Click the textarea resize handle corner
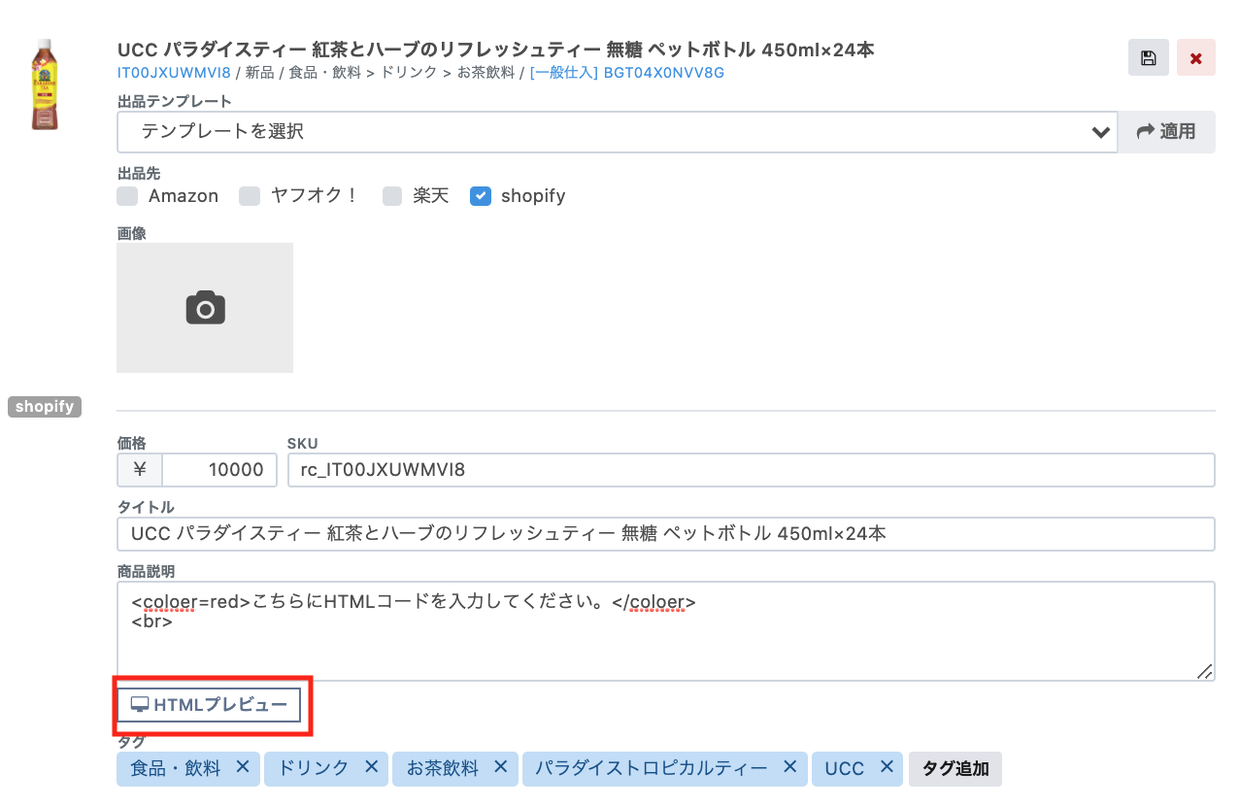The height and width of the screenshot is (806, 1239). tap(1204, 670)
